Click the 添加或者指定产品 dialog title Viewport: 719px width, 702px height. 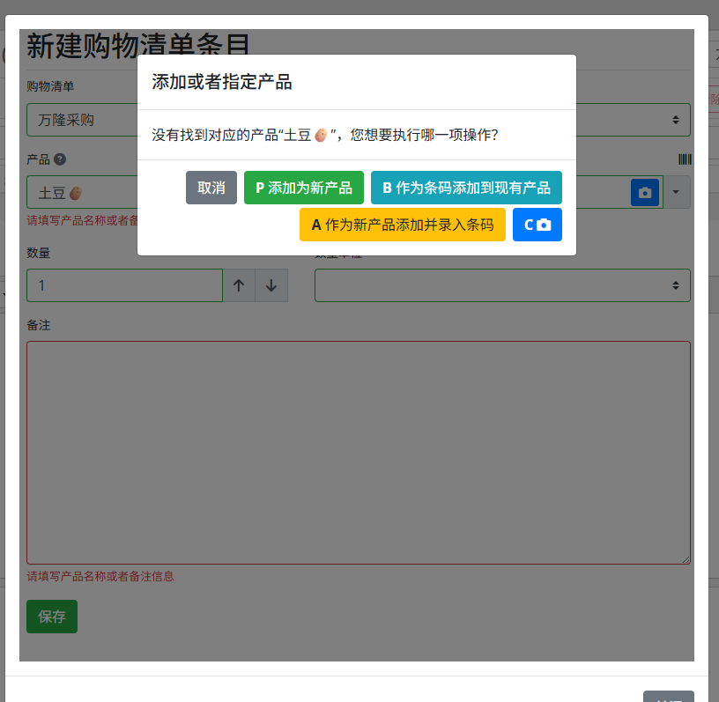tap(222, 82)
